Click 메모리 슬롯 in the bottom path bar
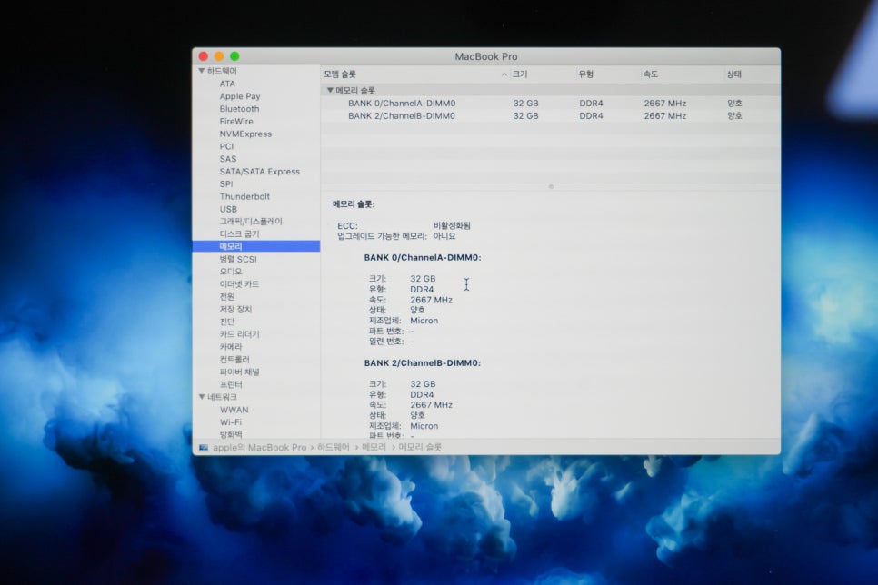The width and height of the screenshot is (878, 585). point(420,447)
